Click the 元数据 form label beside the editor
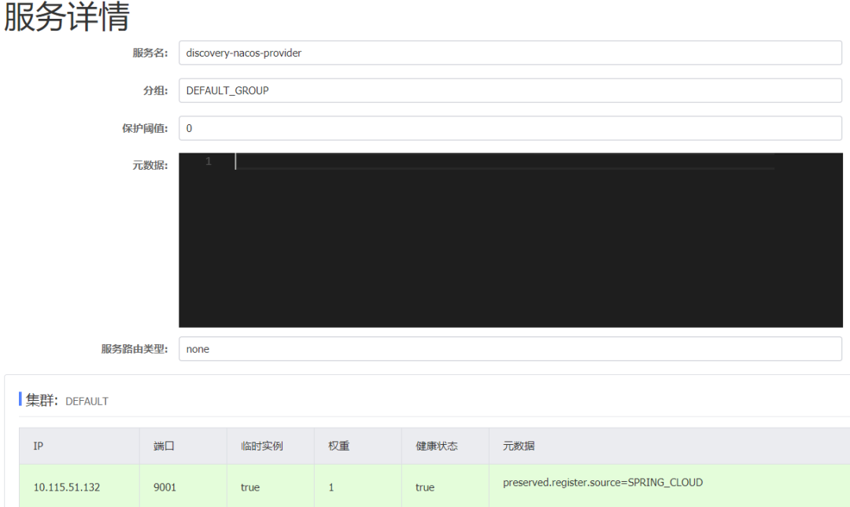Image resolution: width=850 pixels, height=507 pixels. [x=150, y=165]
